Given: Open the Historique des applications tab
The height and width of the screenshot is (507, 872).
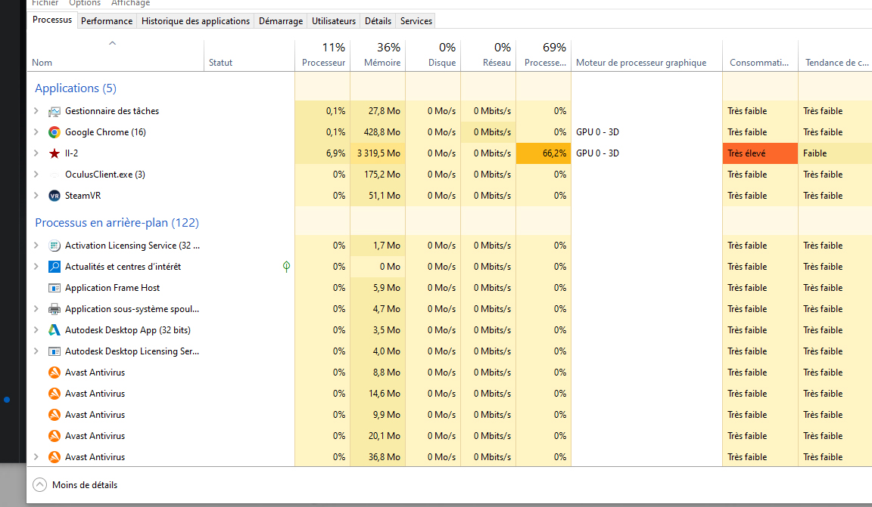Looking at the screenshot, I should [196, 21].
